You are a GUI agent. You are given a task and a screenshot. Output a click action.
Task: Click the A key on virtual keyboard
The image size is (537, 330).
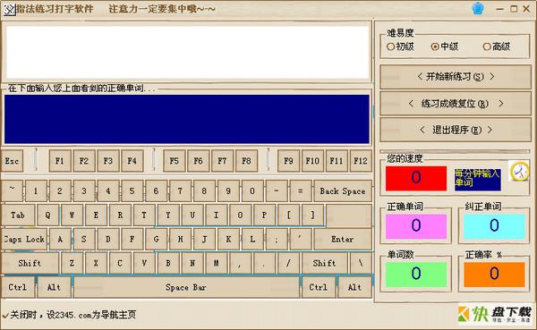click(60, 240)
